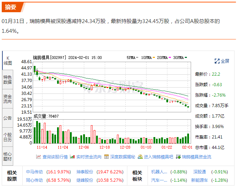
Task: Click the table icon beside 深度数据揭秘
Action: coord(106,157)
